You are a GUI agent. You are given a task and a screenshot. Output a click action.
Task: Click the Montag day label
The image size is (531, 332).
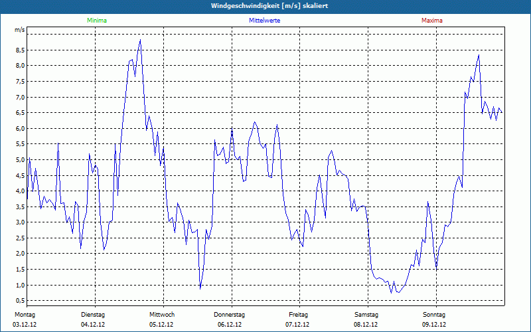pos(25,315)
